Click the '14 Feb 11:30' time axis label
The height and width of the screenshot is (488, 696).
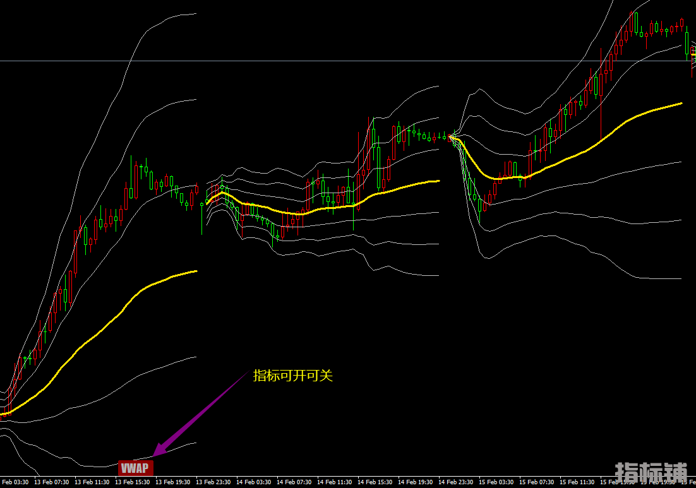tap(334, 482)
